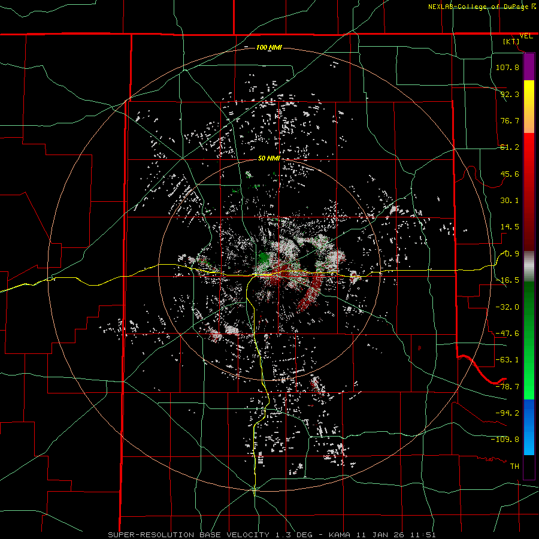Pick the purple segment of the velocity scale
This screenshot has height=539, width=539.
click(529, 66)
